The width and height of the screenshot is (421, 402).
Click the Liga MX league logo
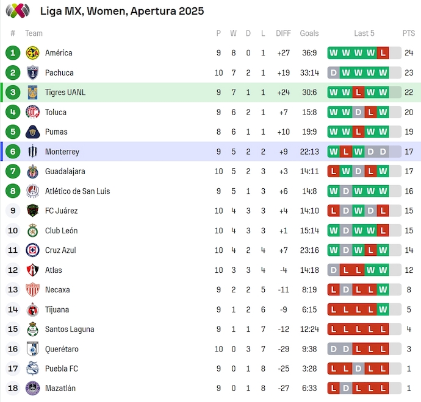point(17,10)
